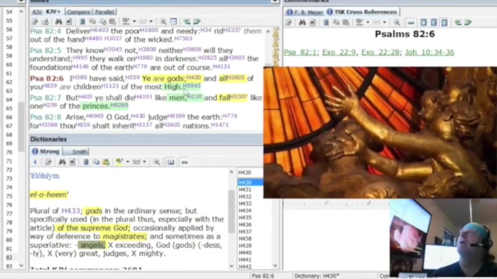Click the binoculars search icon in Dictionaries toolbar
The height and width of the screenshot is (279, 497).
pos(62,162)
